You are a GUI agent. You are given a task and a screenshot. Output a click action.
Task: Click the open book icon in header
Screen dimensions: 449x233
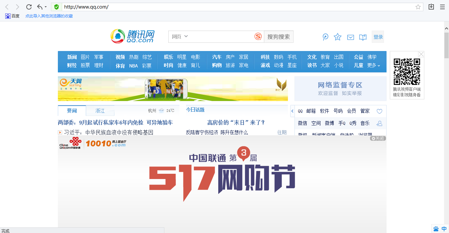pos(363,37)
